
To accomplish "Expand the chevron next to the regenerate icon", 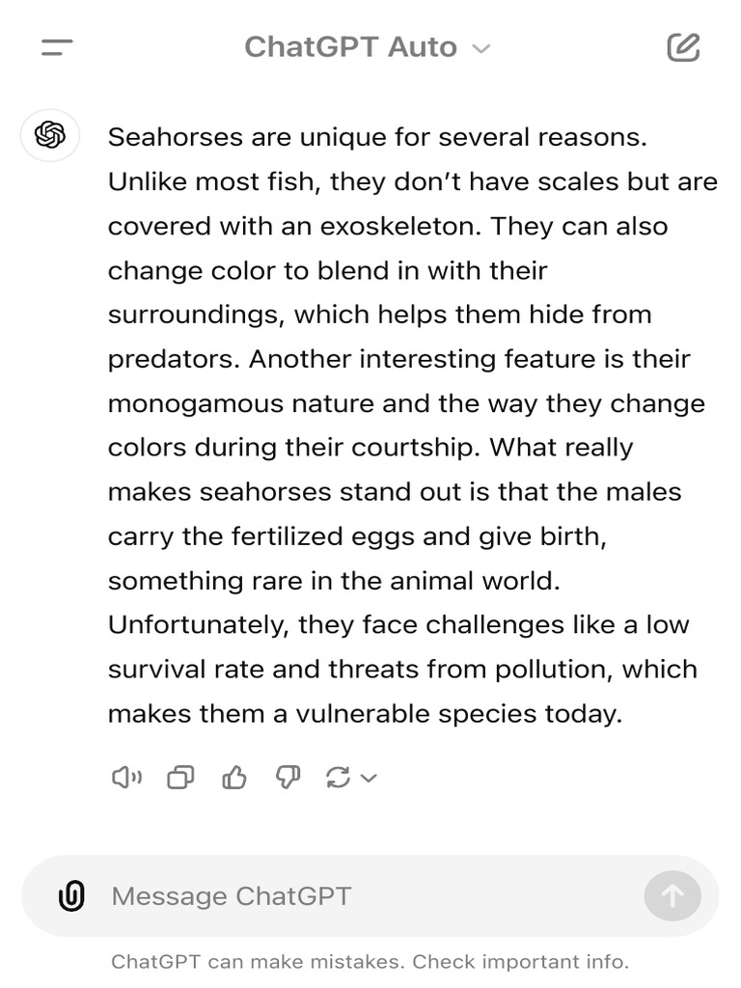I will (369, 778).
